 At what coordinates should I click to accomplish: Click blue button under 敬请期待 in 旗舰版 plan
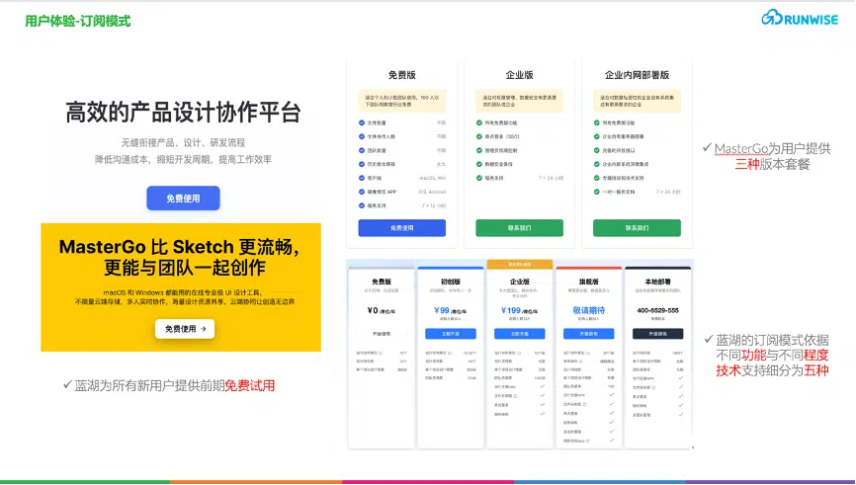tap(588, 333)
